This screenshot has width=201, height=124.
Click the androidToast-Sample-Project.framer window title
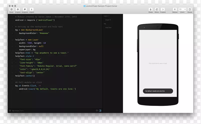click(102, 6)
